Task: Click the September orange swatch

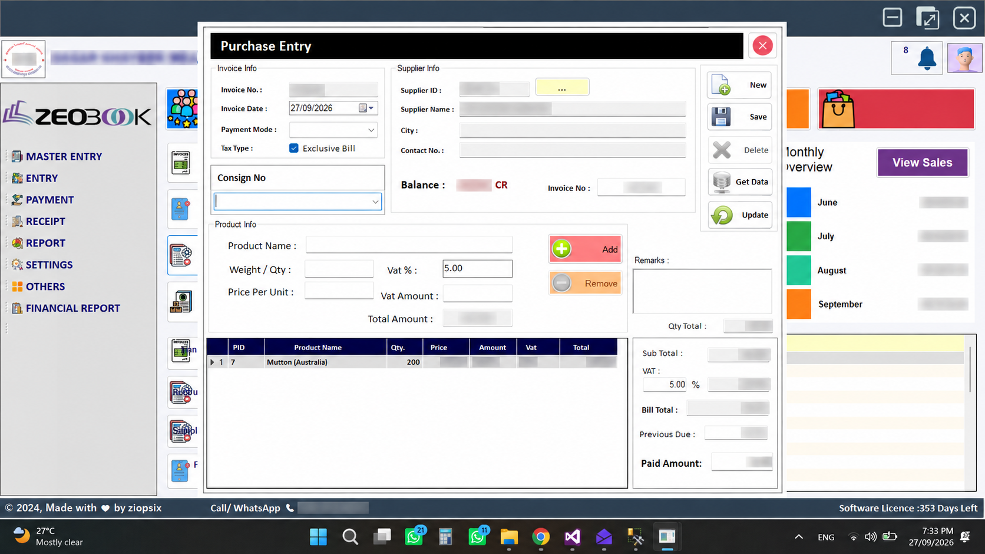Action: [799, 304]
